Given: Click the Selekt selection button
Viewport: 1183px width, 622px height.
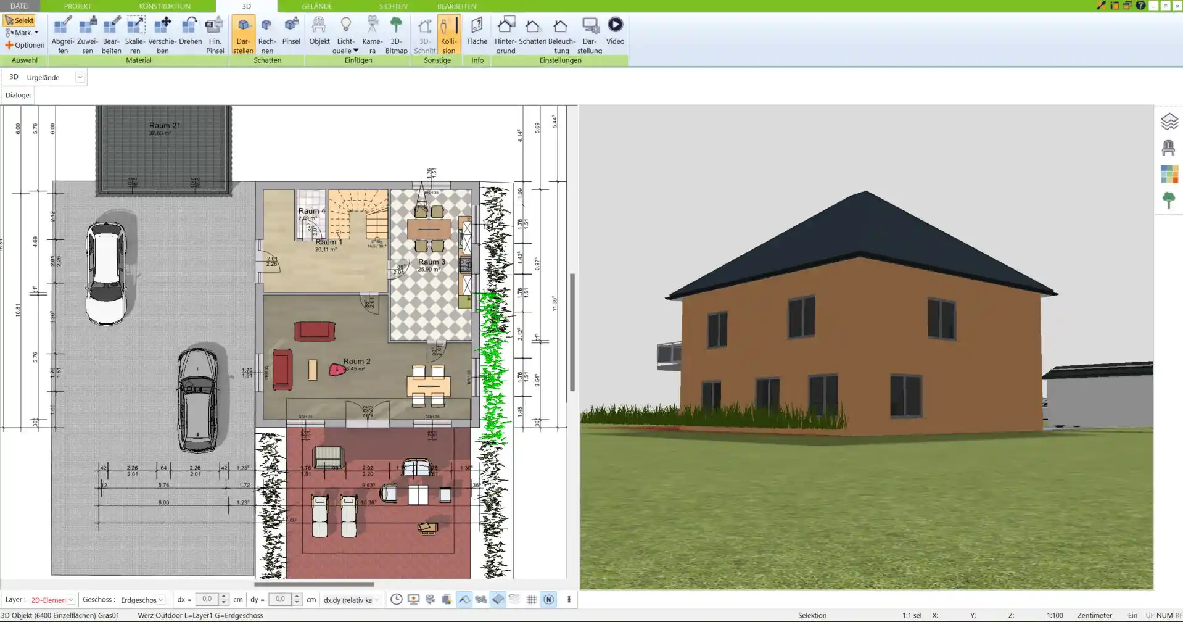Looking at the screenshot, I should pyautogui.click(x=20, y=20).
